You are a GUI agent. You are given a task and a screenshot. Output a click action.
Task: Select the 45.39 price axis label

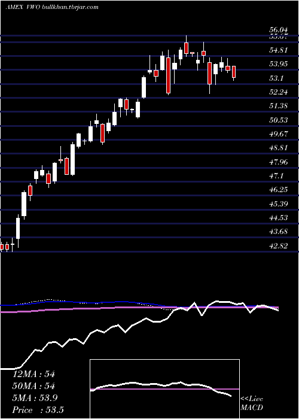point(279,204)
